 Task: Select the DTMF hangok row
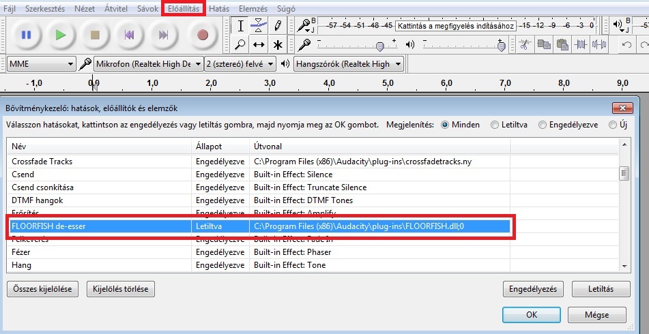point(259,200)
